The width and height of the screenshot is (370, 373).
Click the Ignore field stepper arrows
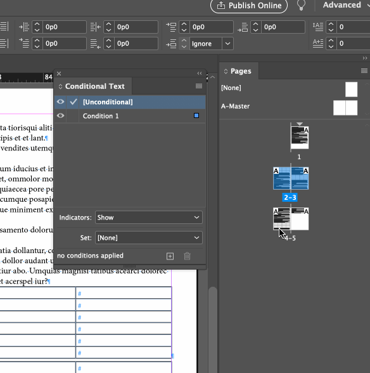tap(184, 44)
